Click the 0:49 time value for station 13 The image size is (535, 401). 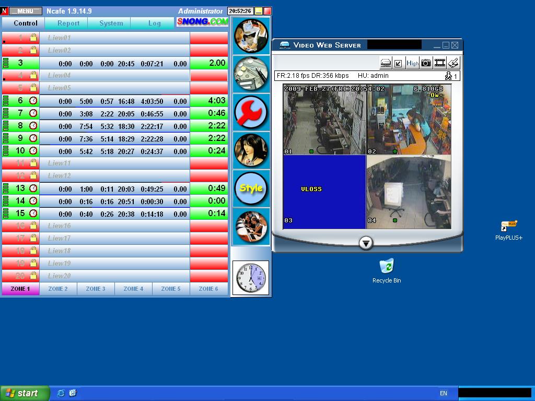coord(217,188)
